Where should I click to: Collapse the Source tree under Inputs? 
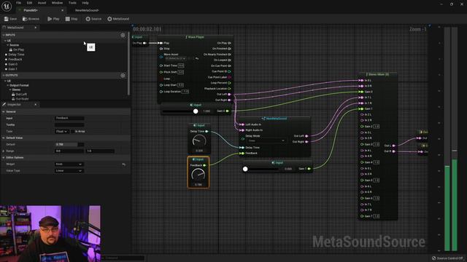point(8,45)
